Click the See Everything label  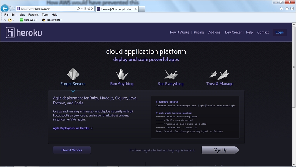click(x=171, y=84)
